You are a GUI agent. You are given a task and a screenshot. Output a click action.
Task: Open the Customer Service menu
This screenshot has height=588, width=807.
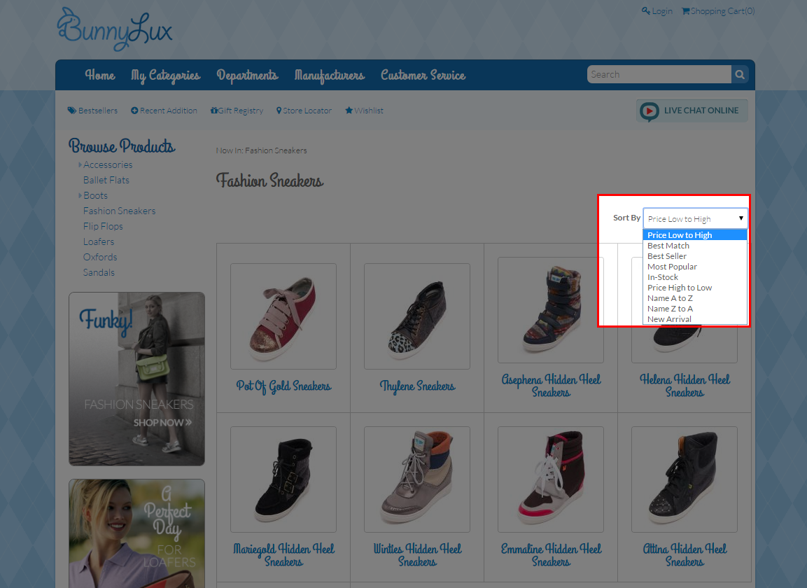point(423,75)
